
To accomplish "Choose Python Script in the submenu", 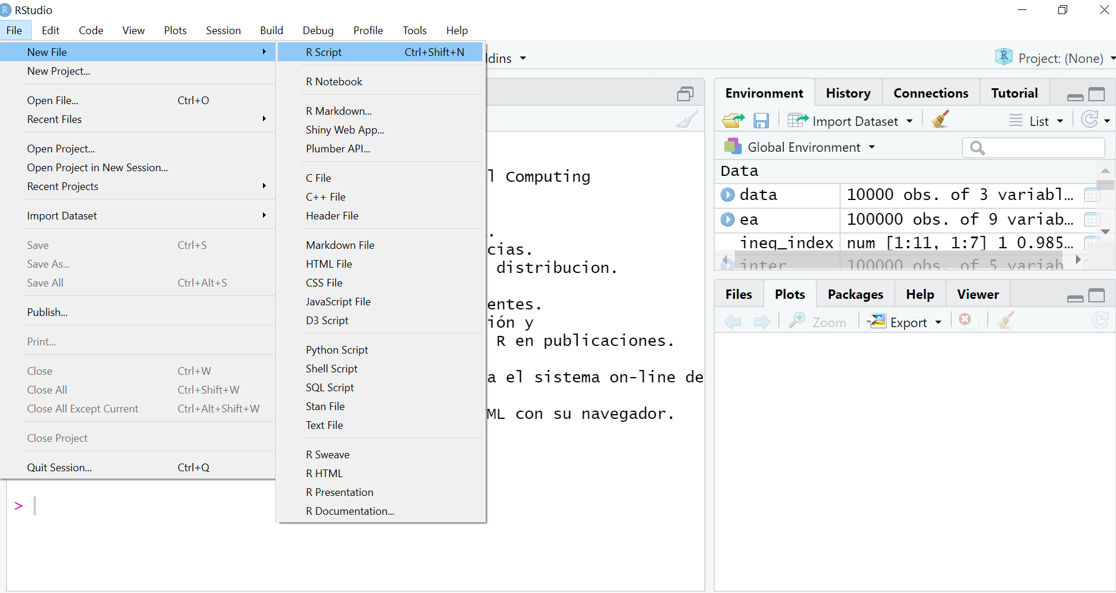I will 337,350.
